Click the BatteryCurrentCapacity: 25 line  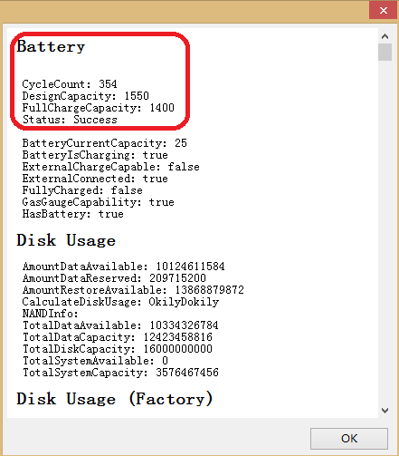[104, 143]
